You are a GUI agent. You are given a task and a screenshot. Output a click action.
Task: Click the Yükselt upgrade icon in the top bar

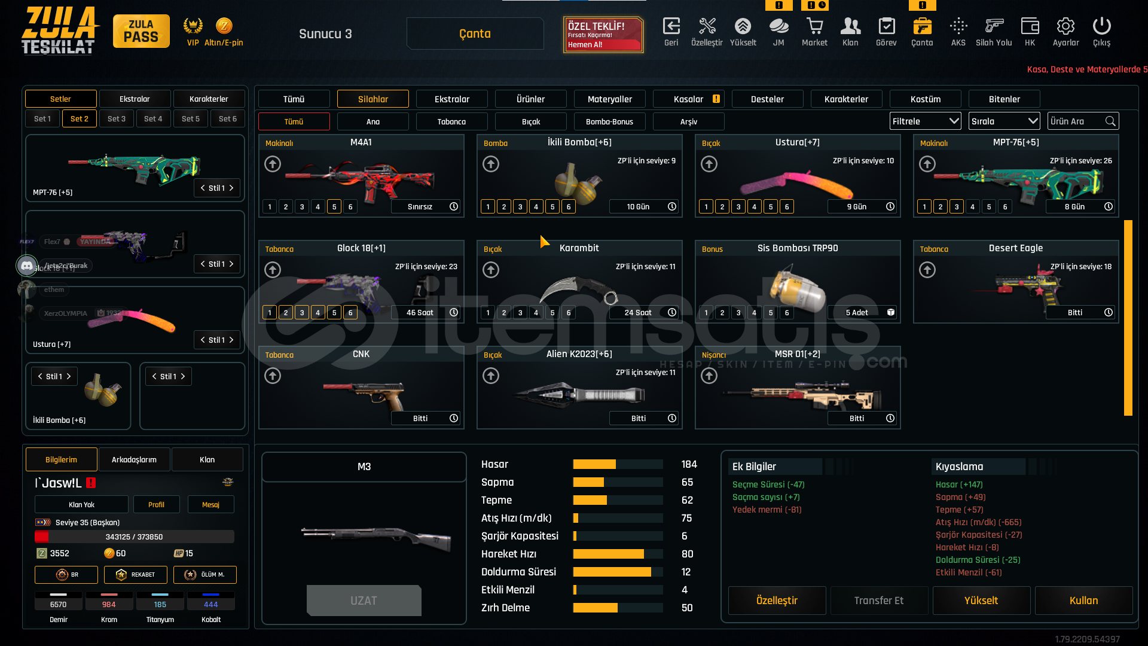tap(743, 26)
